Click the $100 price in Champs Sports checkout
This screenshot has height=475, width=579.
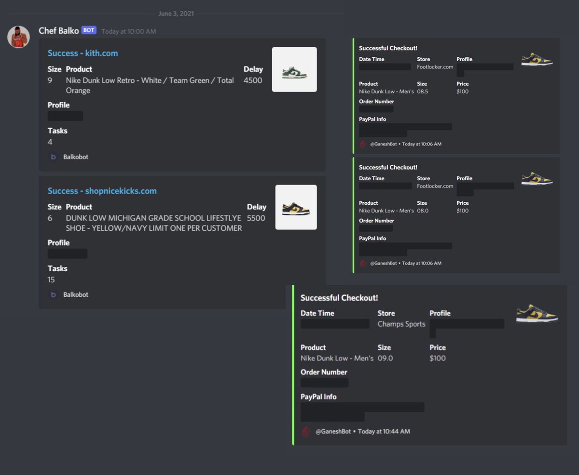coord(438,358)
